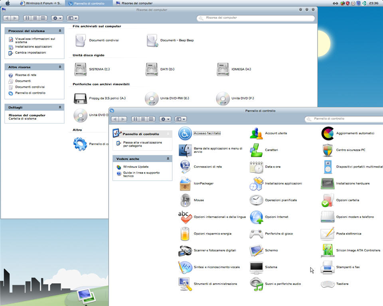Open the Floppy da 3,5 pollici drive

tap(80, 98)
